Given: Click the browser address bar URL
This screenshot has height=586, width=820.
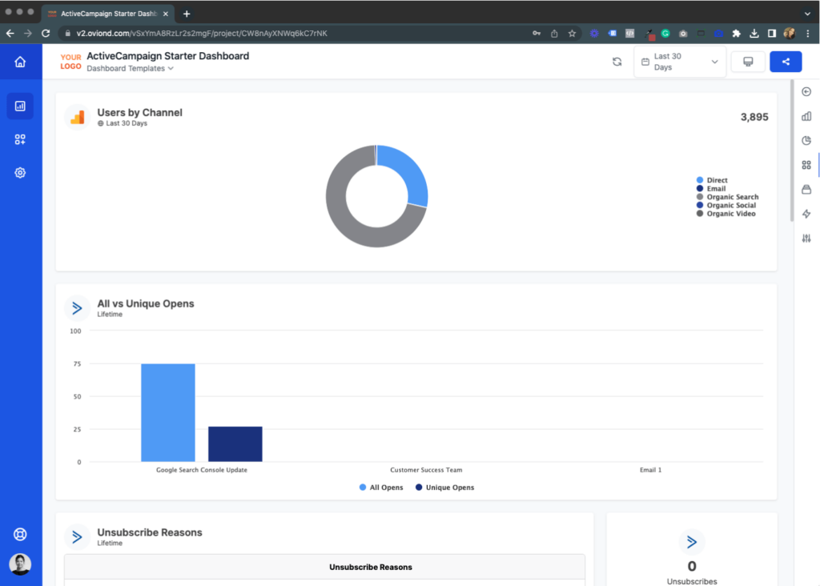Looking at the screenshot, I should pos(202,33).
